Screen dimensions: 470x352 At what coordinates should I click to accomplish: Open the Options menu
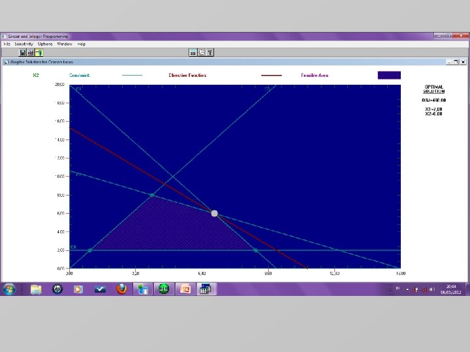(45, 44)
